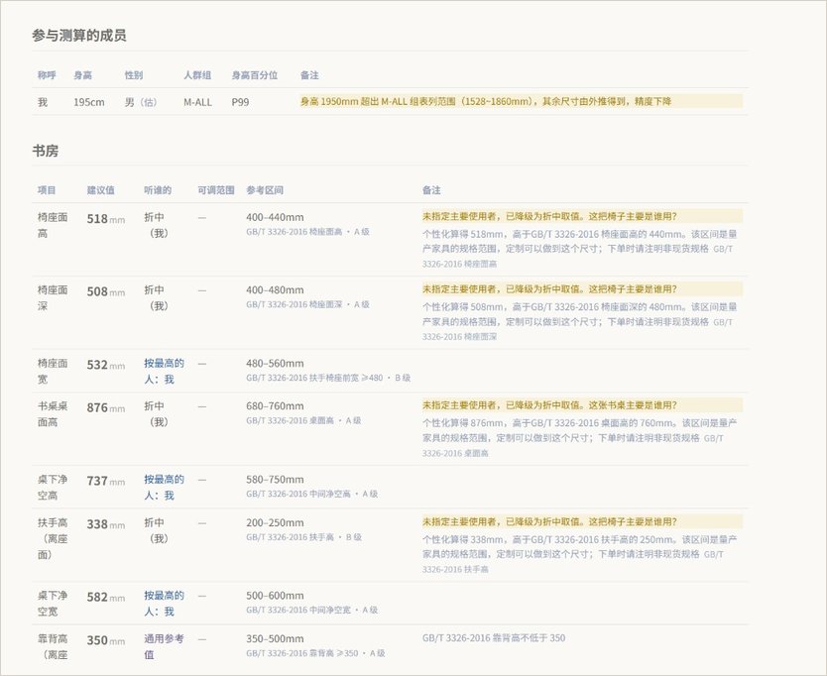Viewport: 827px width, 676px height.
Task: Click the 400–480mm reference range
Action: coord(275,290)
